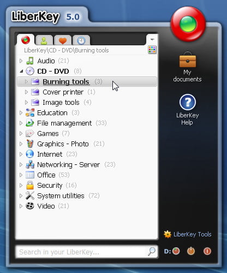Switch to the recent history clock tab
Image resolution: width=227 pixels, height=273 pixels.
(81, 40)
